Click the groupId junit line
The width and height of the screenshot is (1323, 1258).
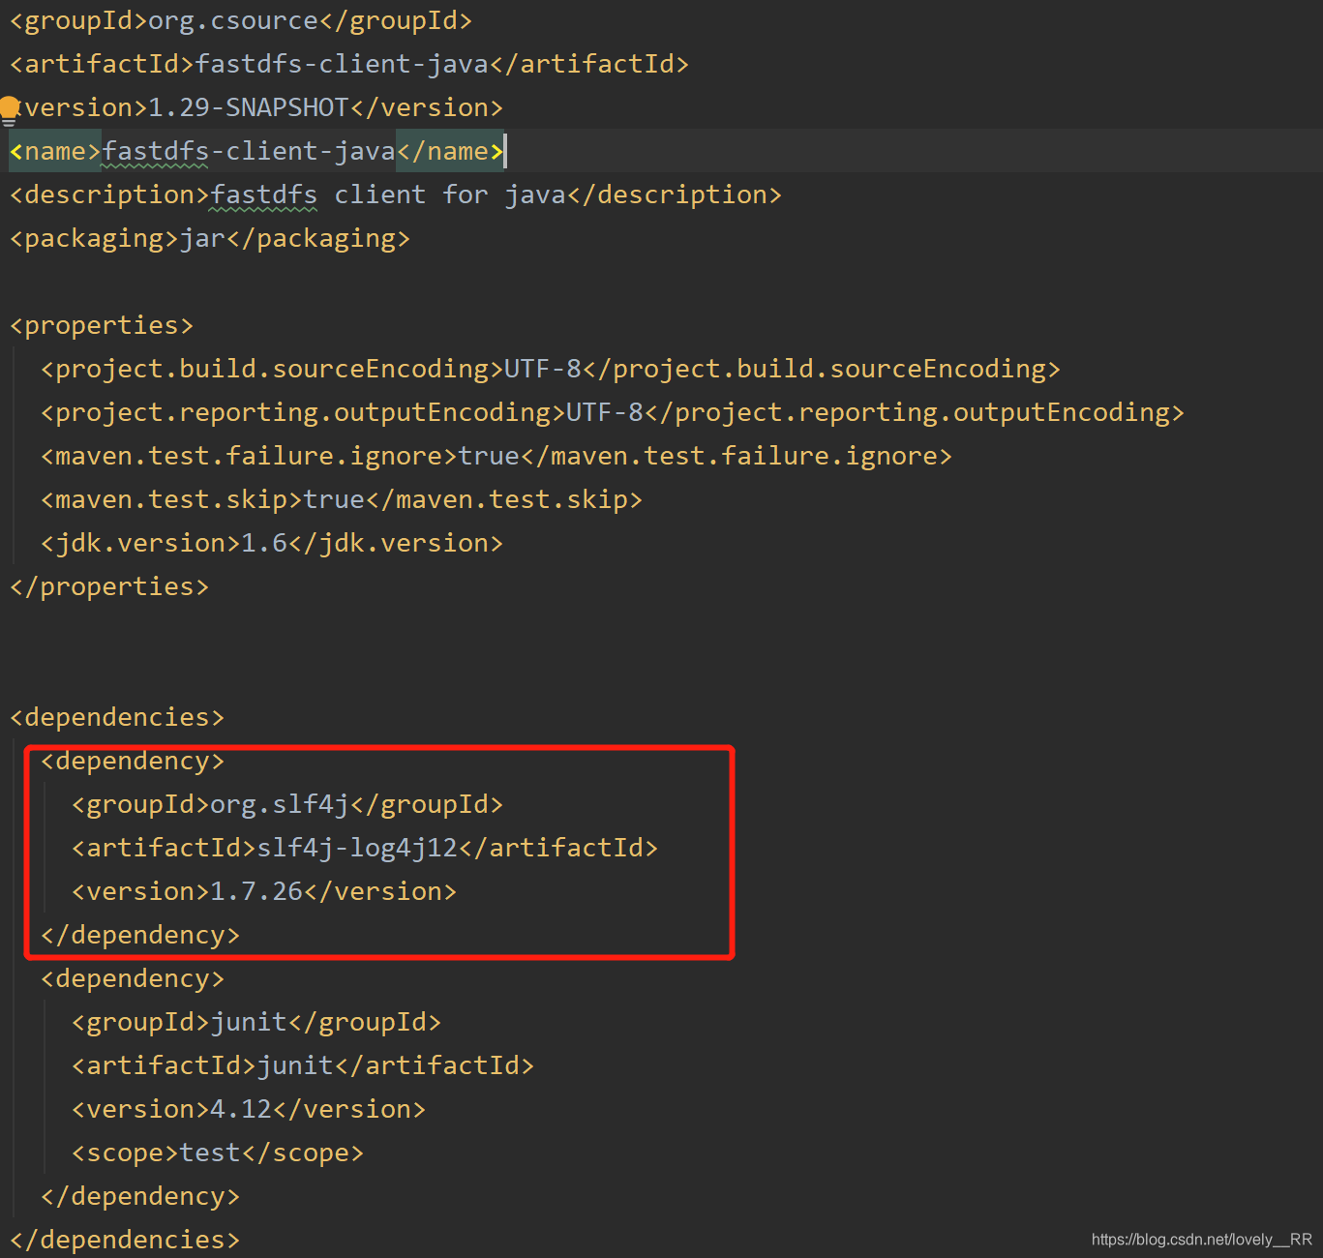click(256, 1022)
